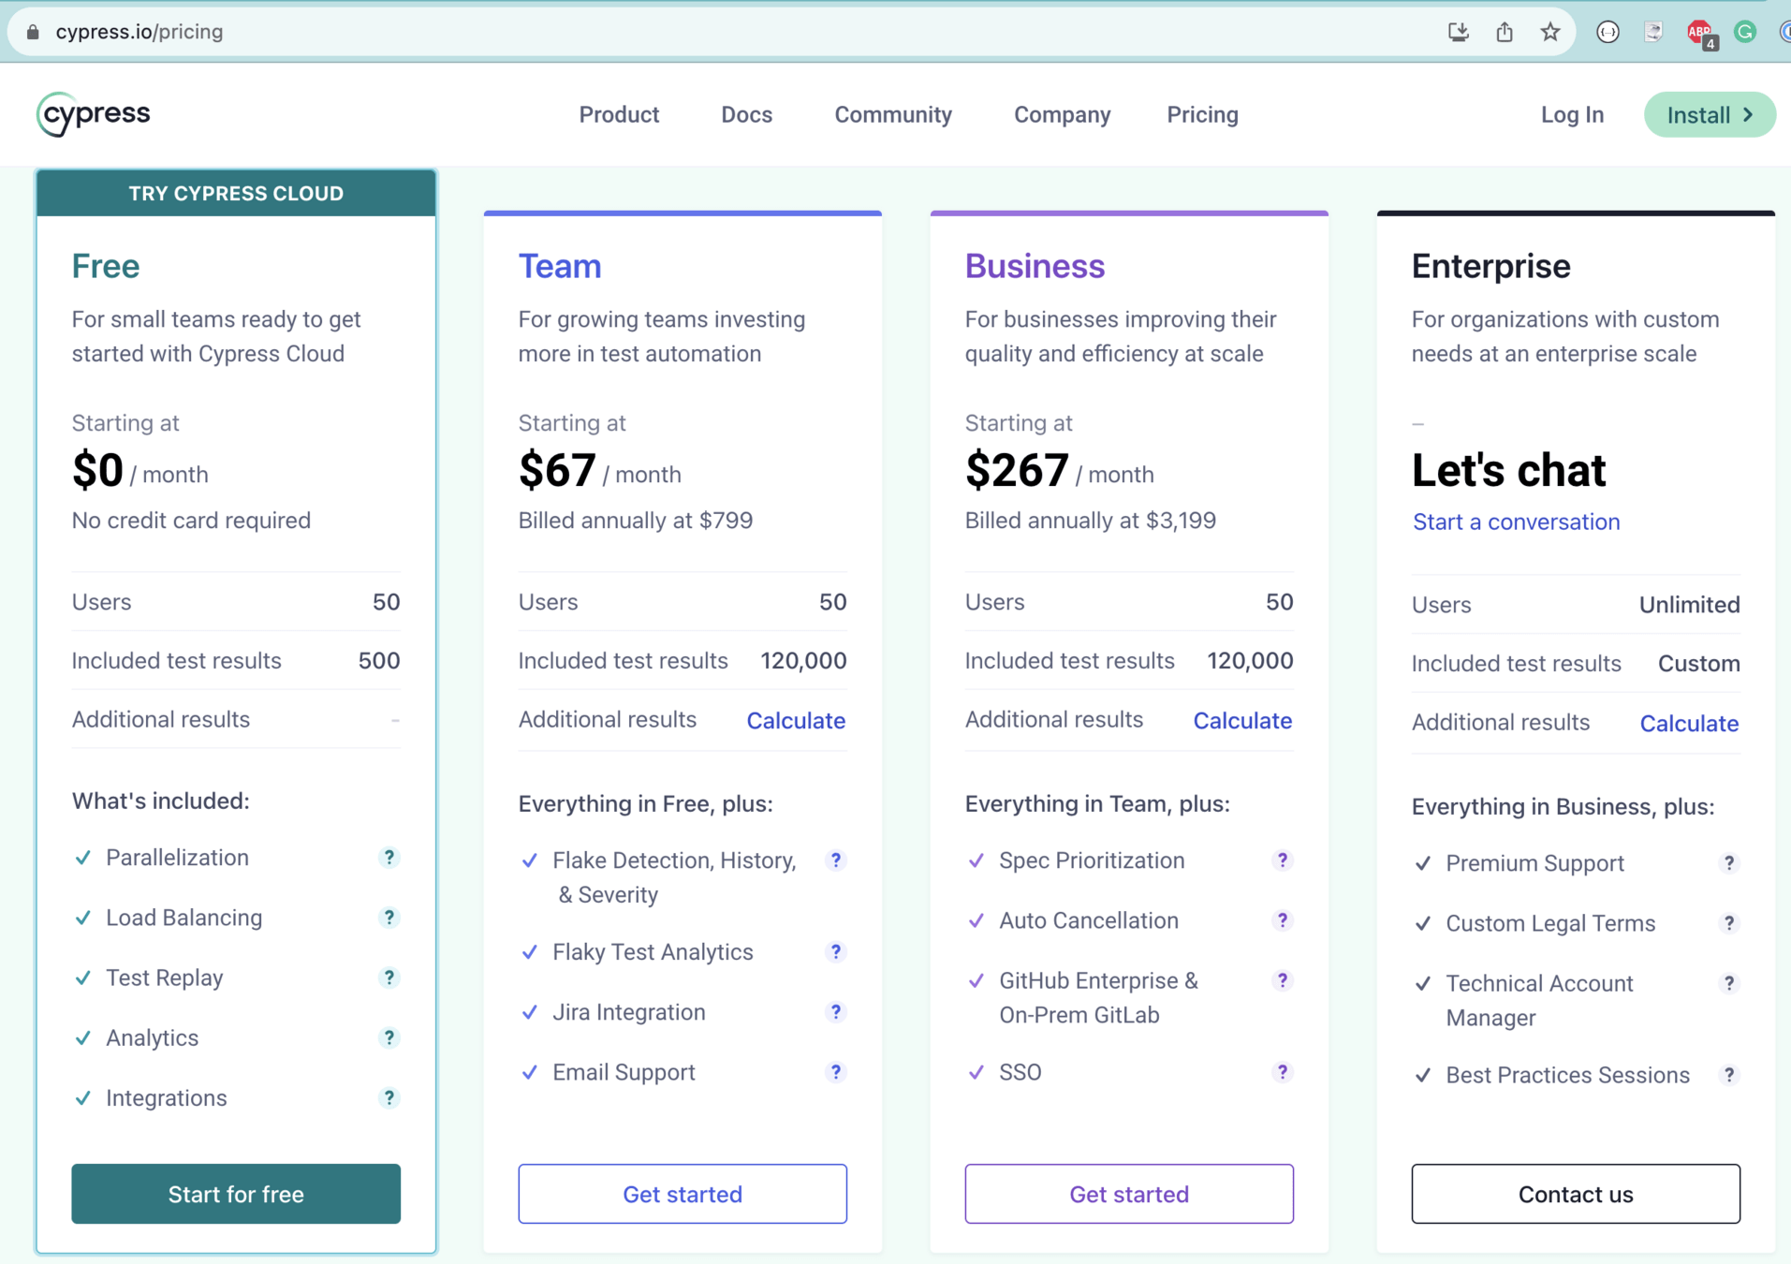The width and height of the screenshot is (1791, 1264).
Task: Click Get started in Business plan
Action: point(1129,1194)
